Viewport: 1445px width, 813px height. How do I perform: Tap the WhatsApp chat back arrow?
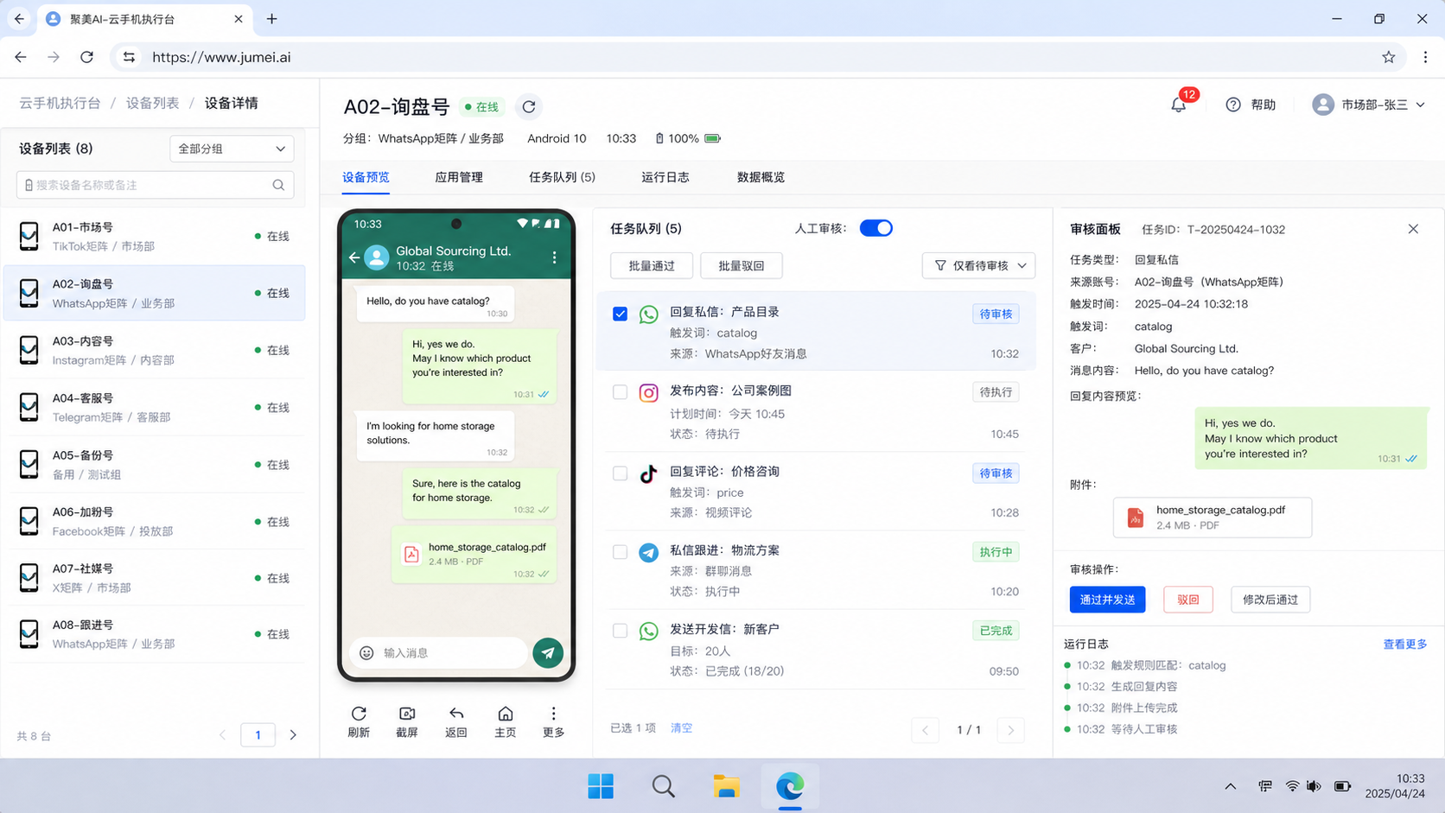coord(354,257)
